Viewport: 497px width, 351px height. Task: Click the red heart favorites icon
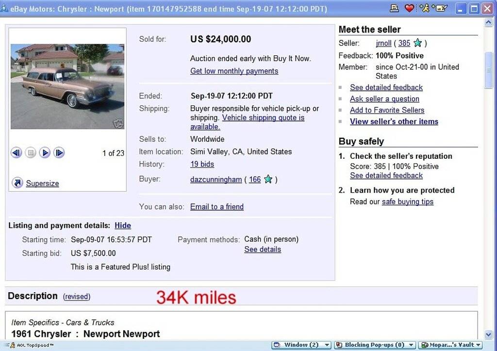[409, 8]
